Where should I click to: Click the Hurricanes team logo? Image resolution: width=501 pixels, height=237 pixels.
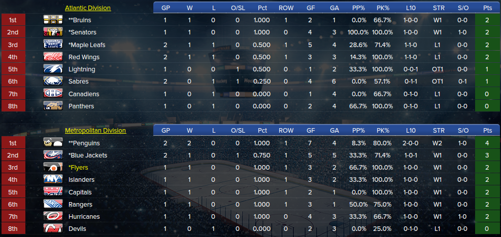(x=53, y=217)
